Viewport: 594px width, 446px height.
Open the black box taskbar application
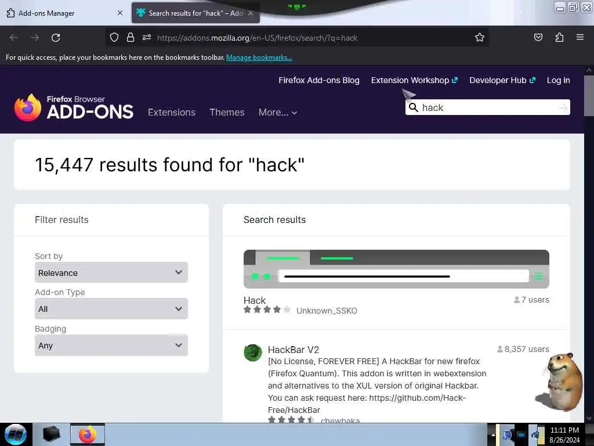click(51, 434)
